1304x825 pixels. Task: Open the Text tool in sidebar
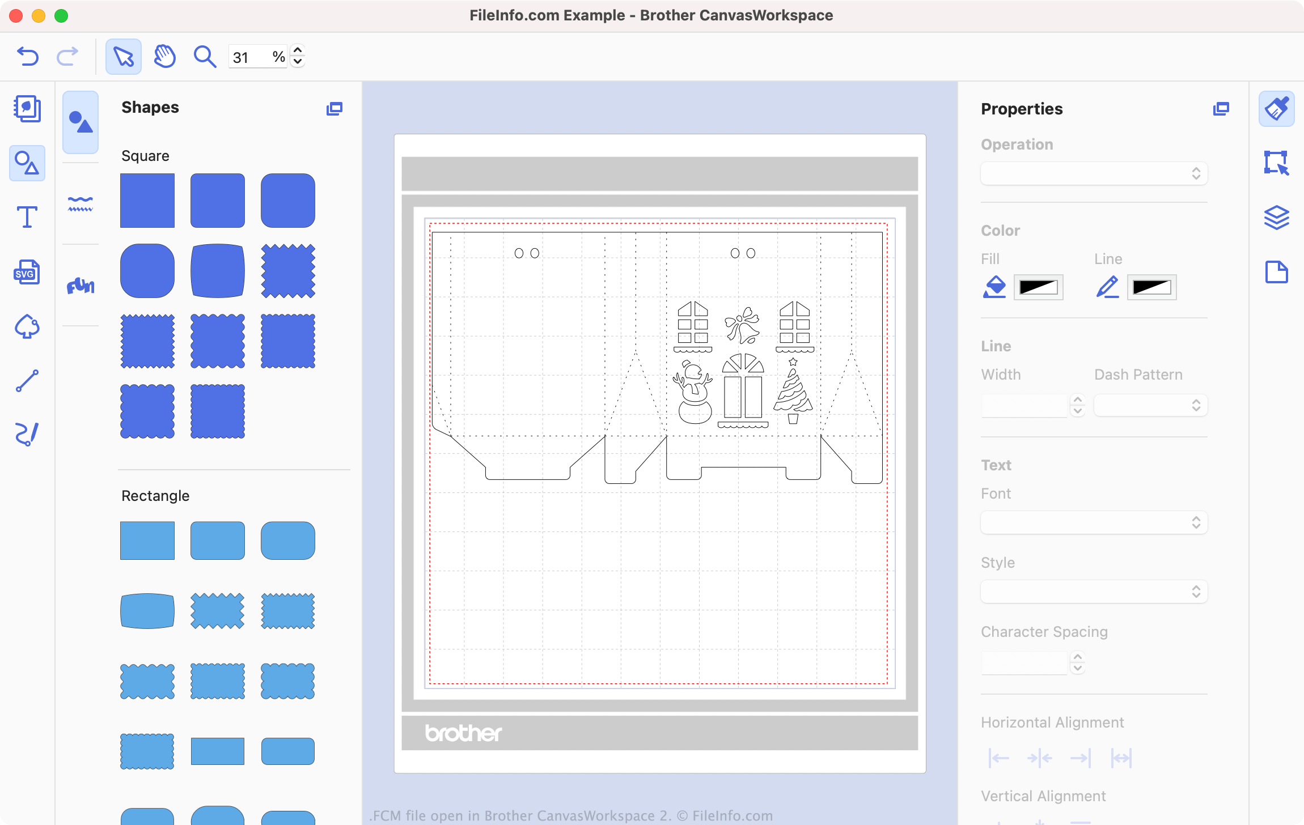[x=27, y=217]
